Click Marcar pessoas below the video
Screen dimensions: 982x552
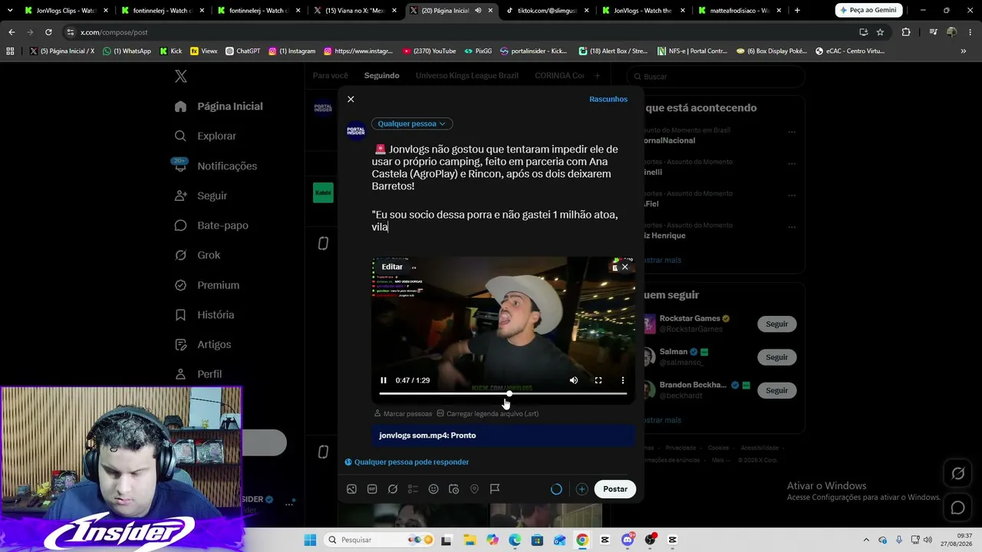(x=403, y=413)
